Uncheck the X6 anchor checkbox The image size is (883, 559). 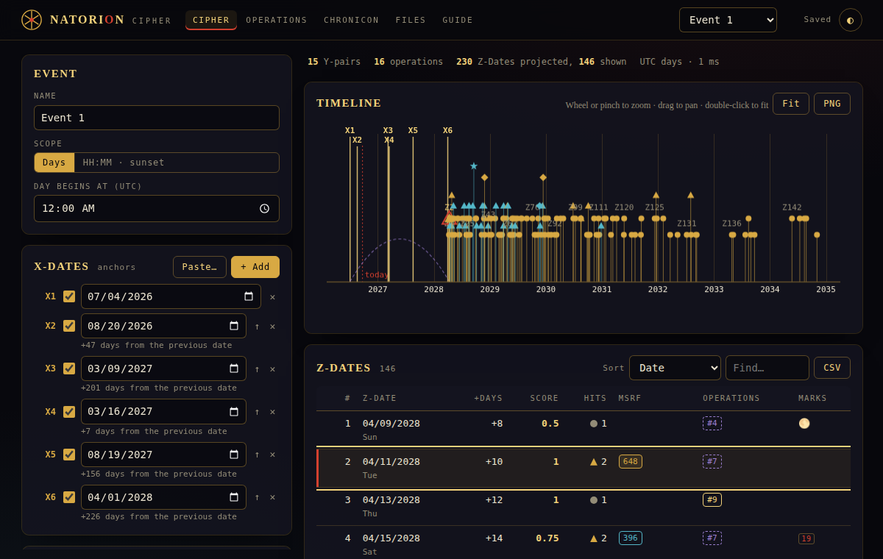click(x=69, y=497)
